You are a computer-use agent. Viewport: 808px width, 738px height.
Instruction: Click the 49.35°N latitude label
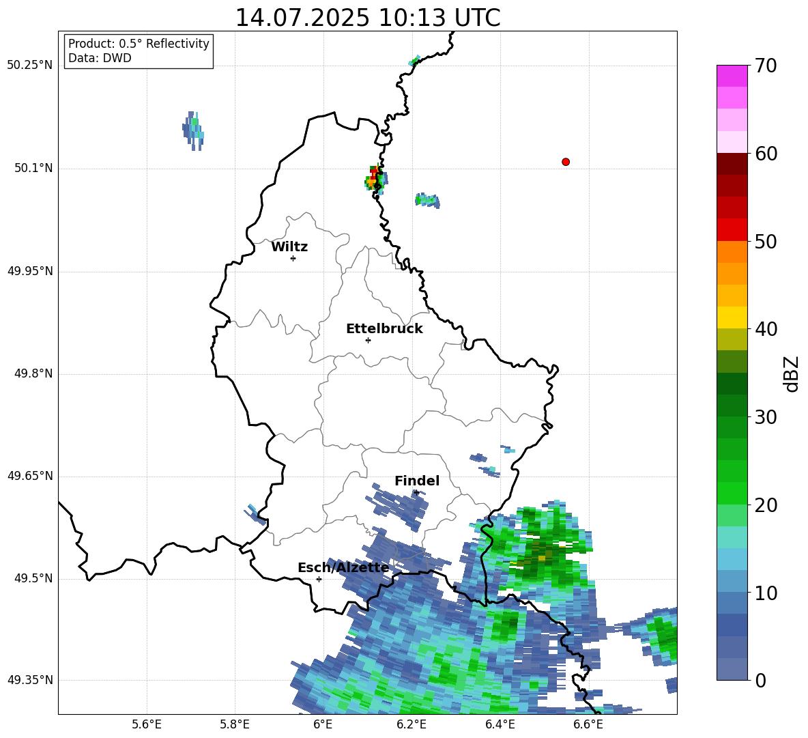pyautogui.click(x=30, y=680)
